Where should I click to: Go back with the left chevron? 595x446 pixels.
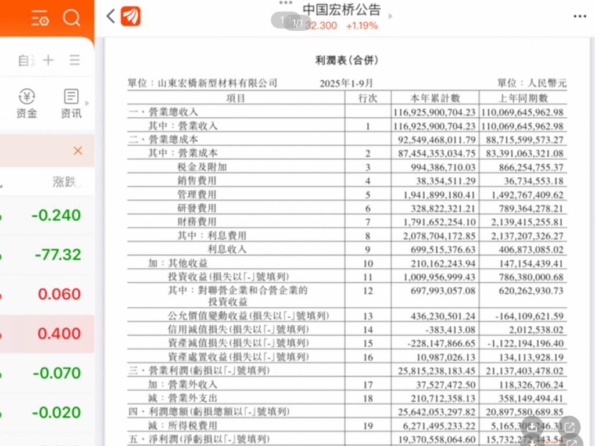[x=110, y=16]
